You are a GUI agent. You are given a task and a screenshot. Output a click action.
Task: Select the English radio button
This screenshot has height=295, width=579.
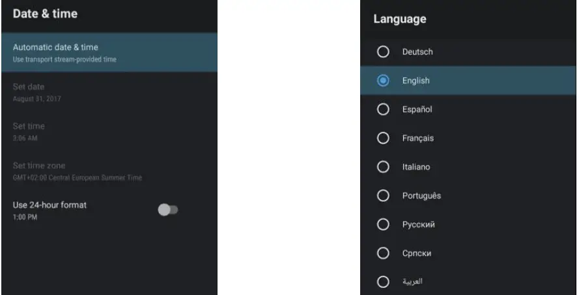point(384,81)
